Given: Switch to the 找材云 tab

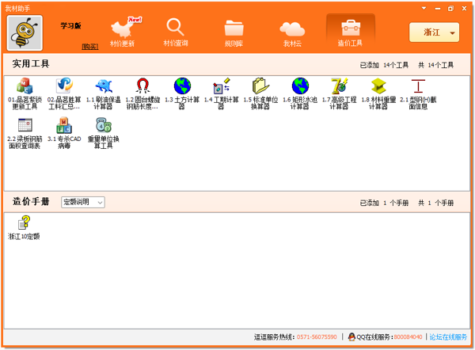Looking at the screenshot, I should 293,32.
